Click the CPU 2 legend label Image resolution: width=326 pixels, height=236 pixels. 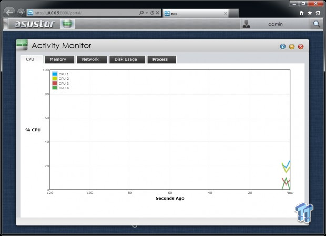pyautogui.click(x=64, y=79)
